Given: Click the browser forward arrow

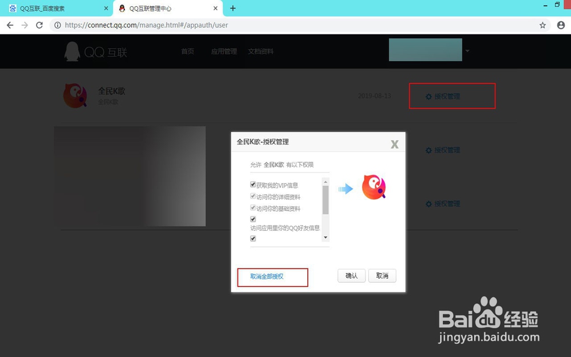Looking at the screenshot, I should [25, 25].
